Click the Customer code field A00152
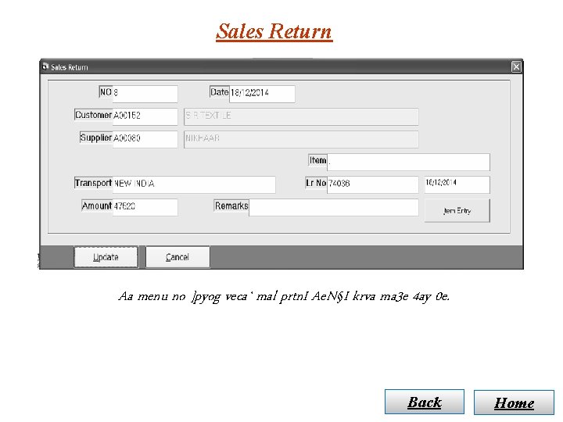This screenshot has width=563, height=422. tap(145, 116)
